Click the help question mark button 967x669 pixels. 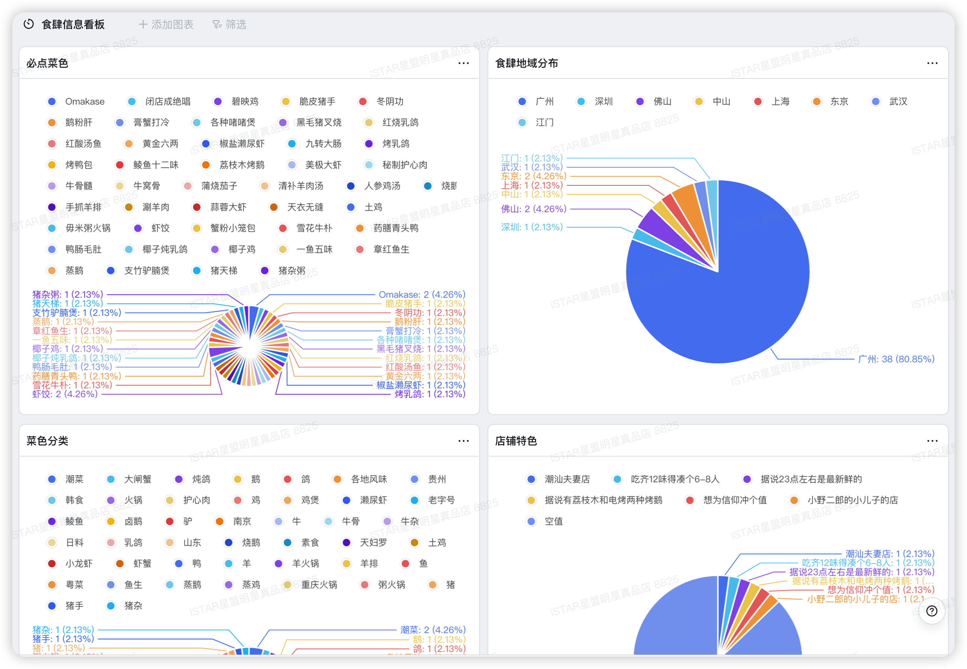pyautogui.click(x=932, y=611)
